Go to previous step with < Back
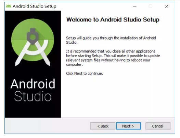This screenshot has height=138, width=180. [x=103, y=126]
